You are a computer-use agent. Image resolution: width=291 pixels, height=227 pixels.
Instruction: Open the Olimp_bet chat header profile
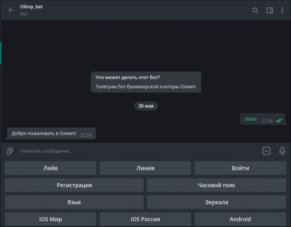pyautogui.click(x=31, y=10)
